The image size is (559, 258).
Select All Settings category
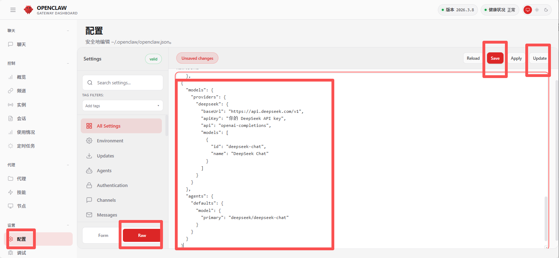click(x=121, y=126)
